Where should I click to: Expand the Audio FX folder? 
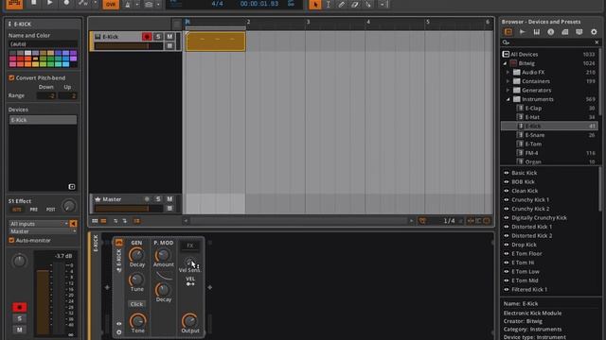click(508, 72)
